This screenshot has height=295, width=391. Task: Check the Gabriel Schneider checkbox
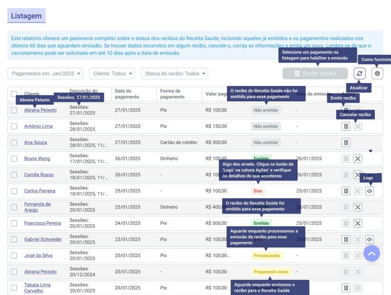[14, 240]
